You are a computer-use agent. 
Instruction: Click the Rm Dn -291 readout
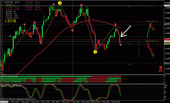pyautogui.click(x=12, y=16)
